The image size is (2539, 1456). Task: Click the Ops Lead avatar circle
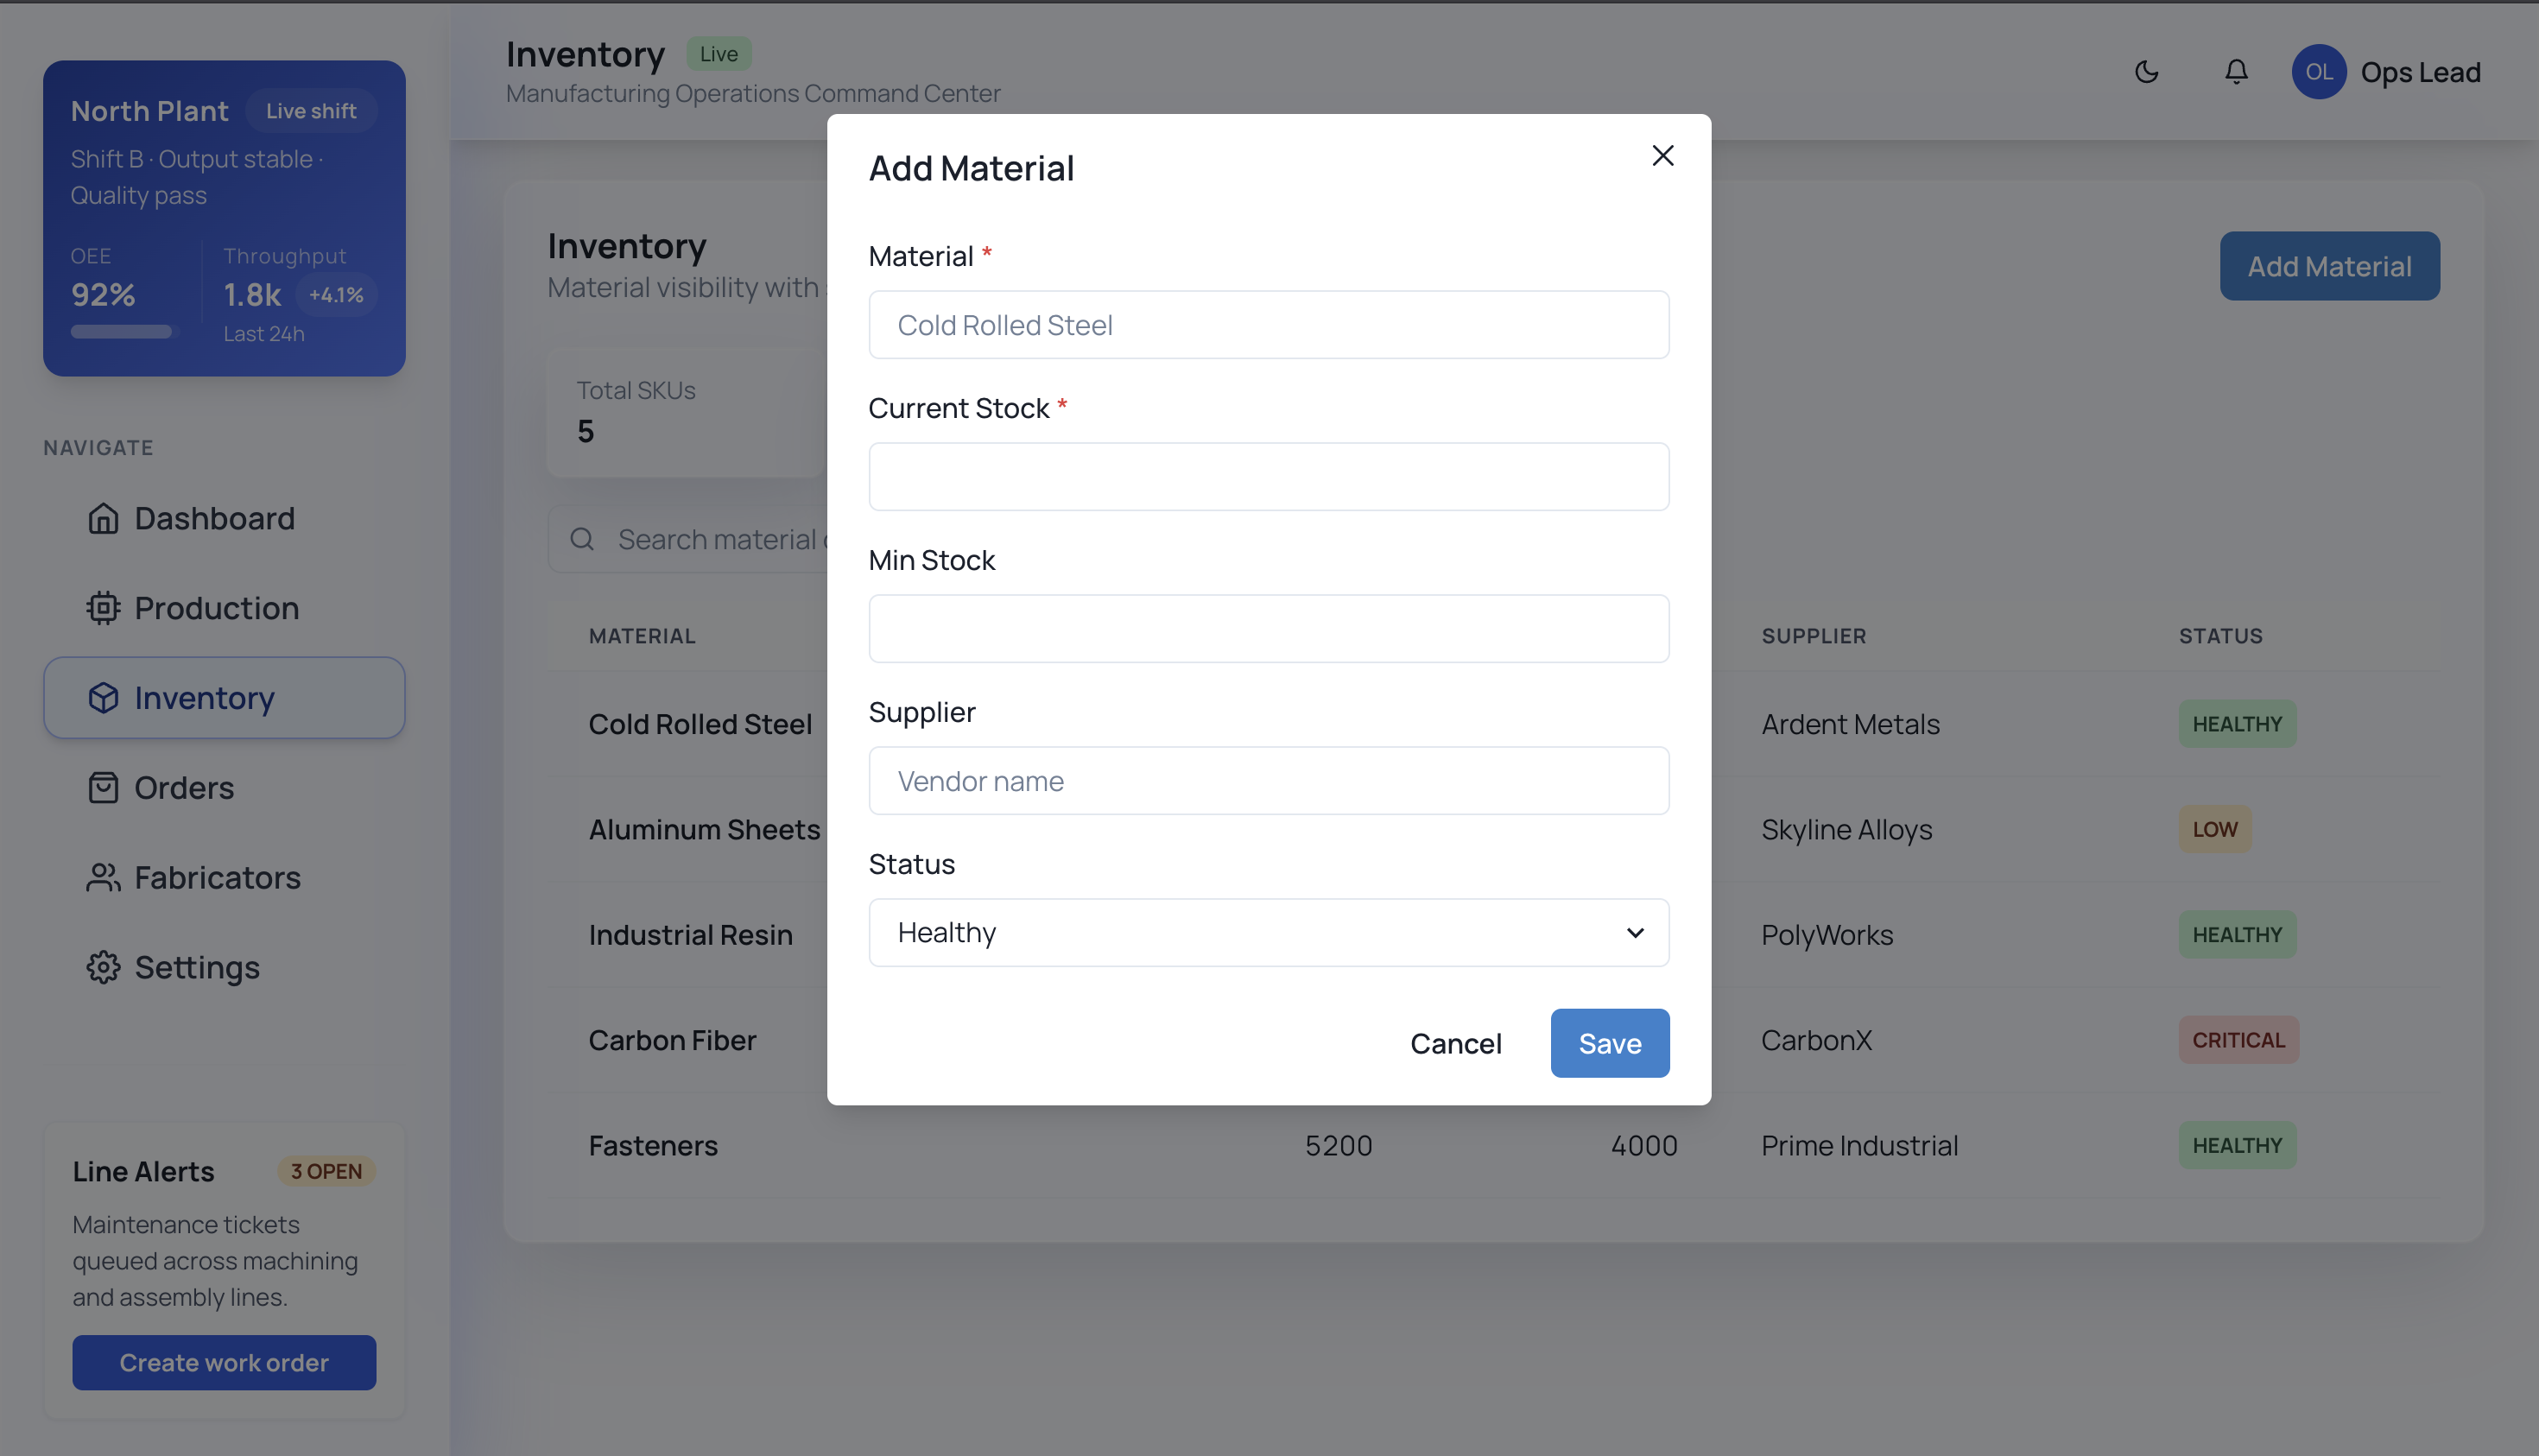[2319, 71]
